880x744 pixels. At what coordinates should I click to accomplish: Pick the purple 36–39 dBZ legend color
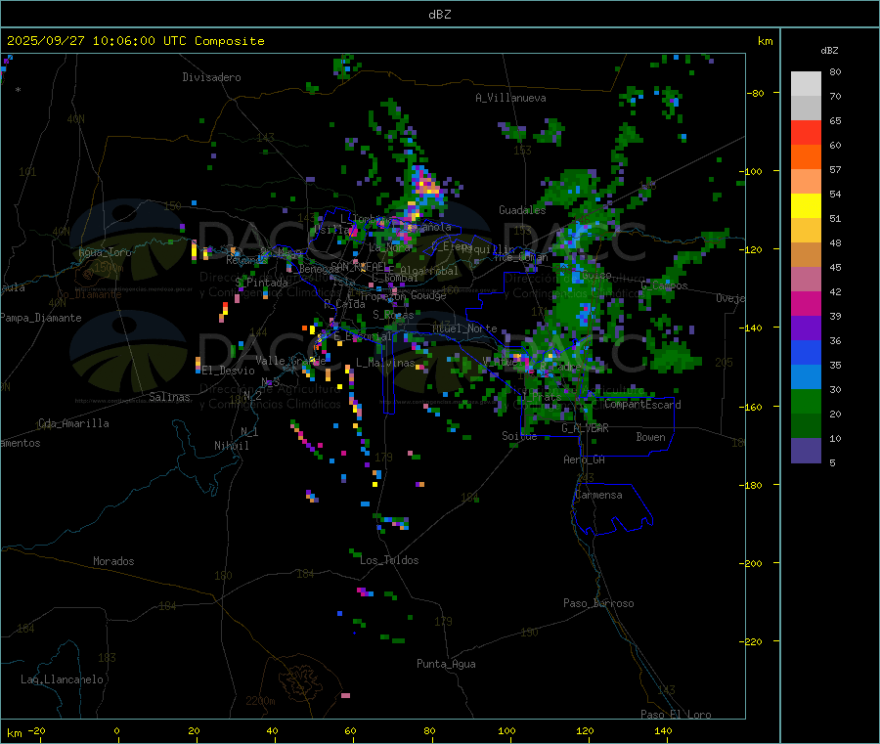(x=806, y=328)
